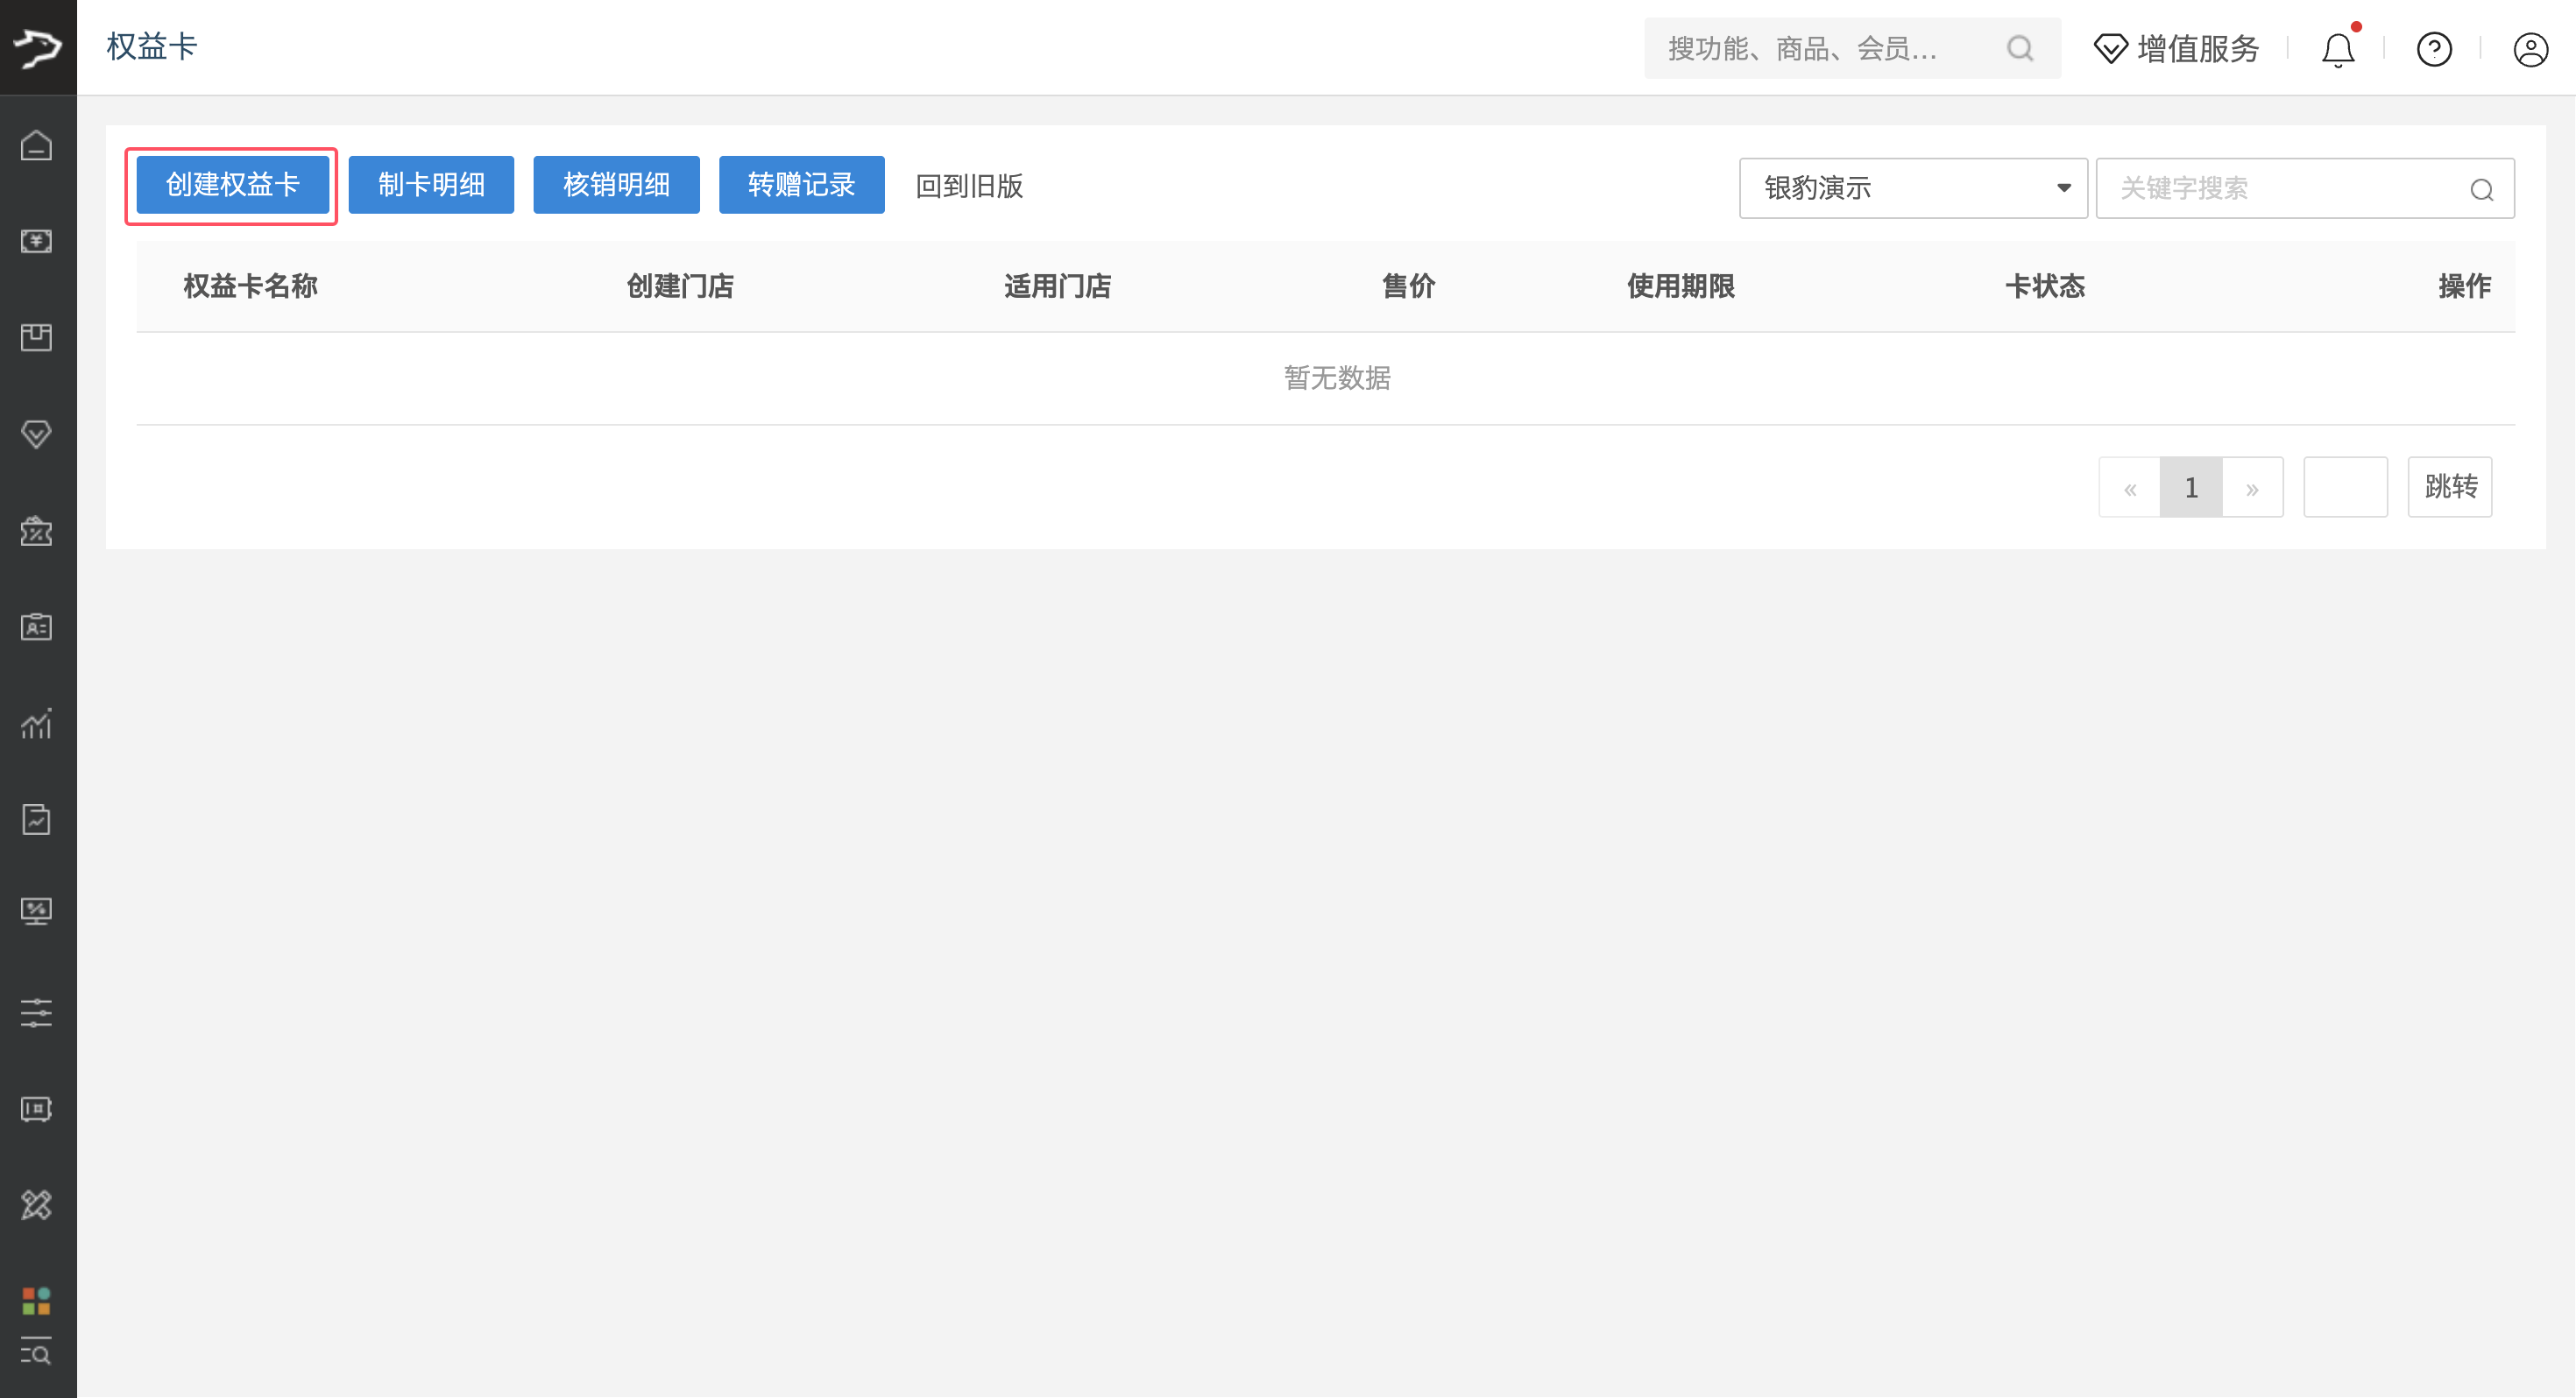Open the user account profile icon
The width and height of the screenshot is (2576, 1398).
point(2530,49)
